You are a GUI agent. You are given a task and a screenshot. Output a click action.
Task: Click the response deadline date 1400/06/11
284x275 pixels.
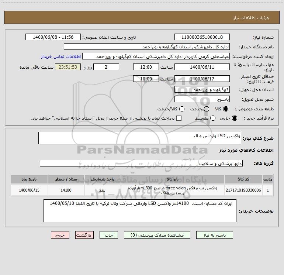click(x=202, y=67)
